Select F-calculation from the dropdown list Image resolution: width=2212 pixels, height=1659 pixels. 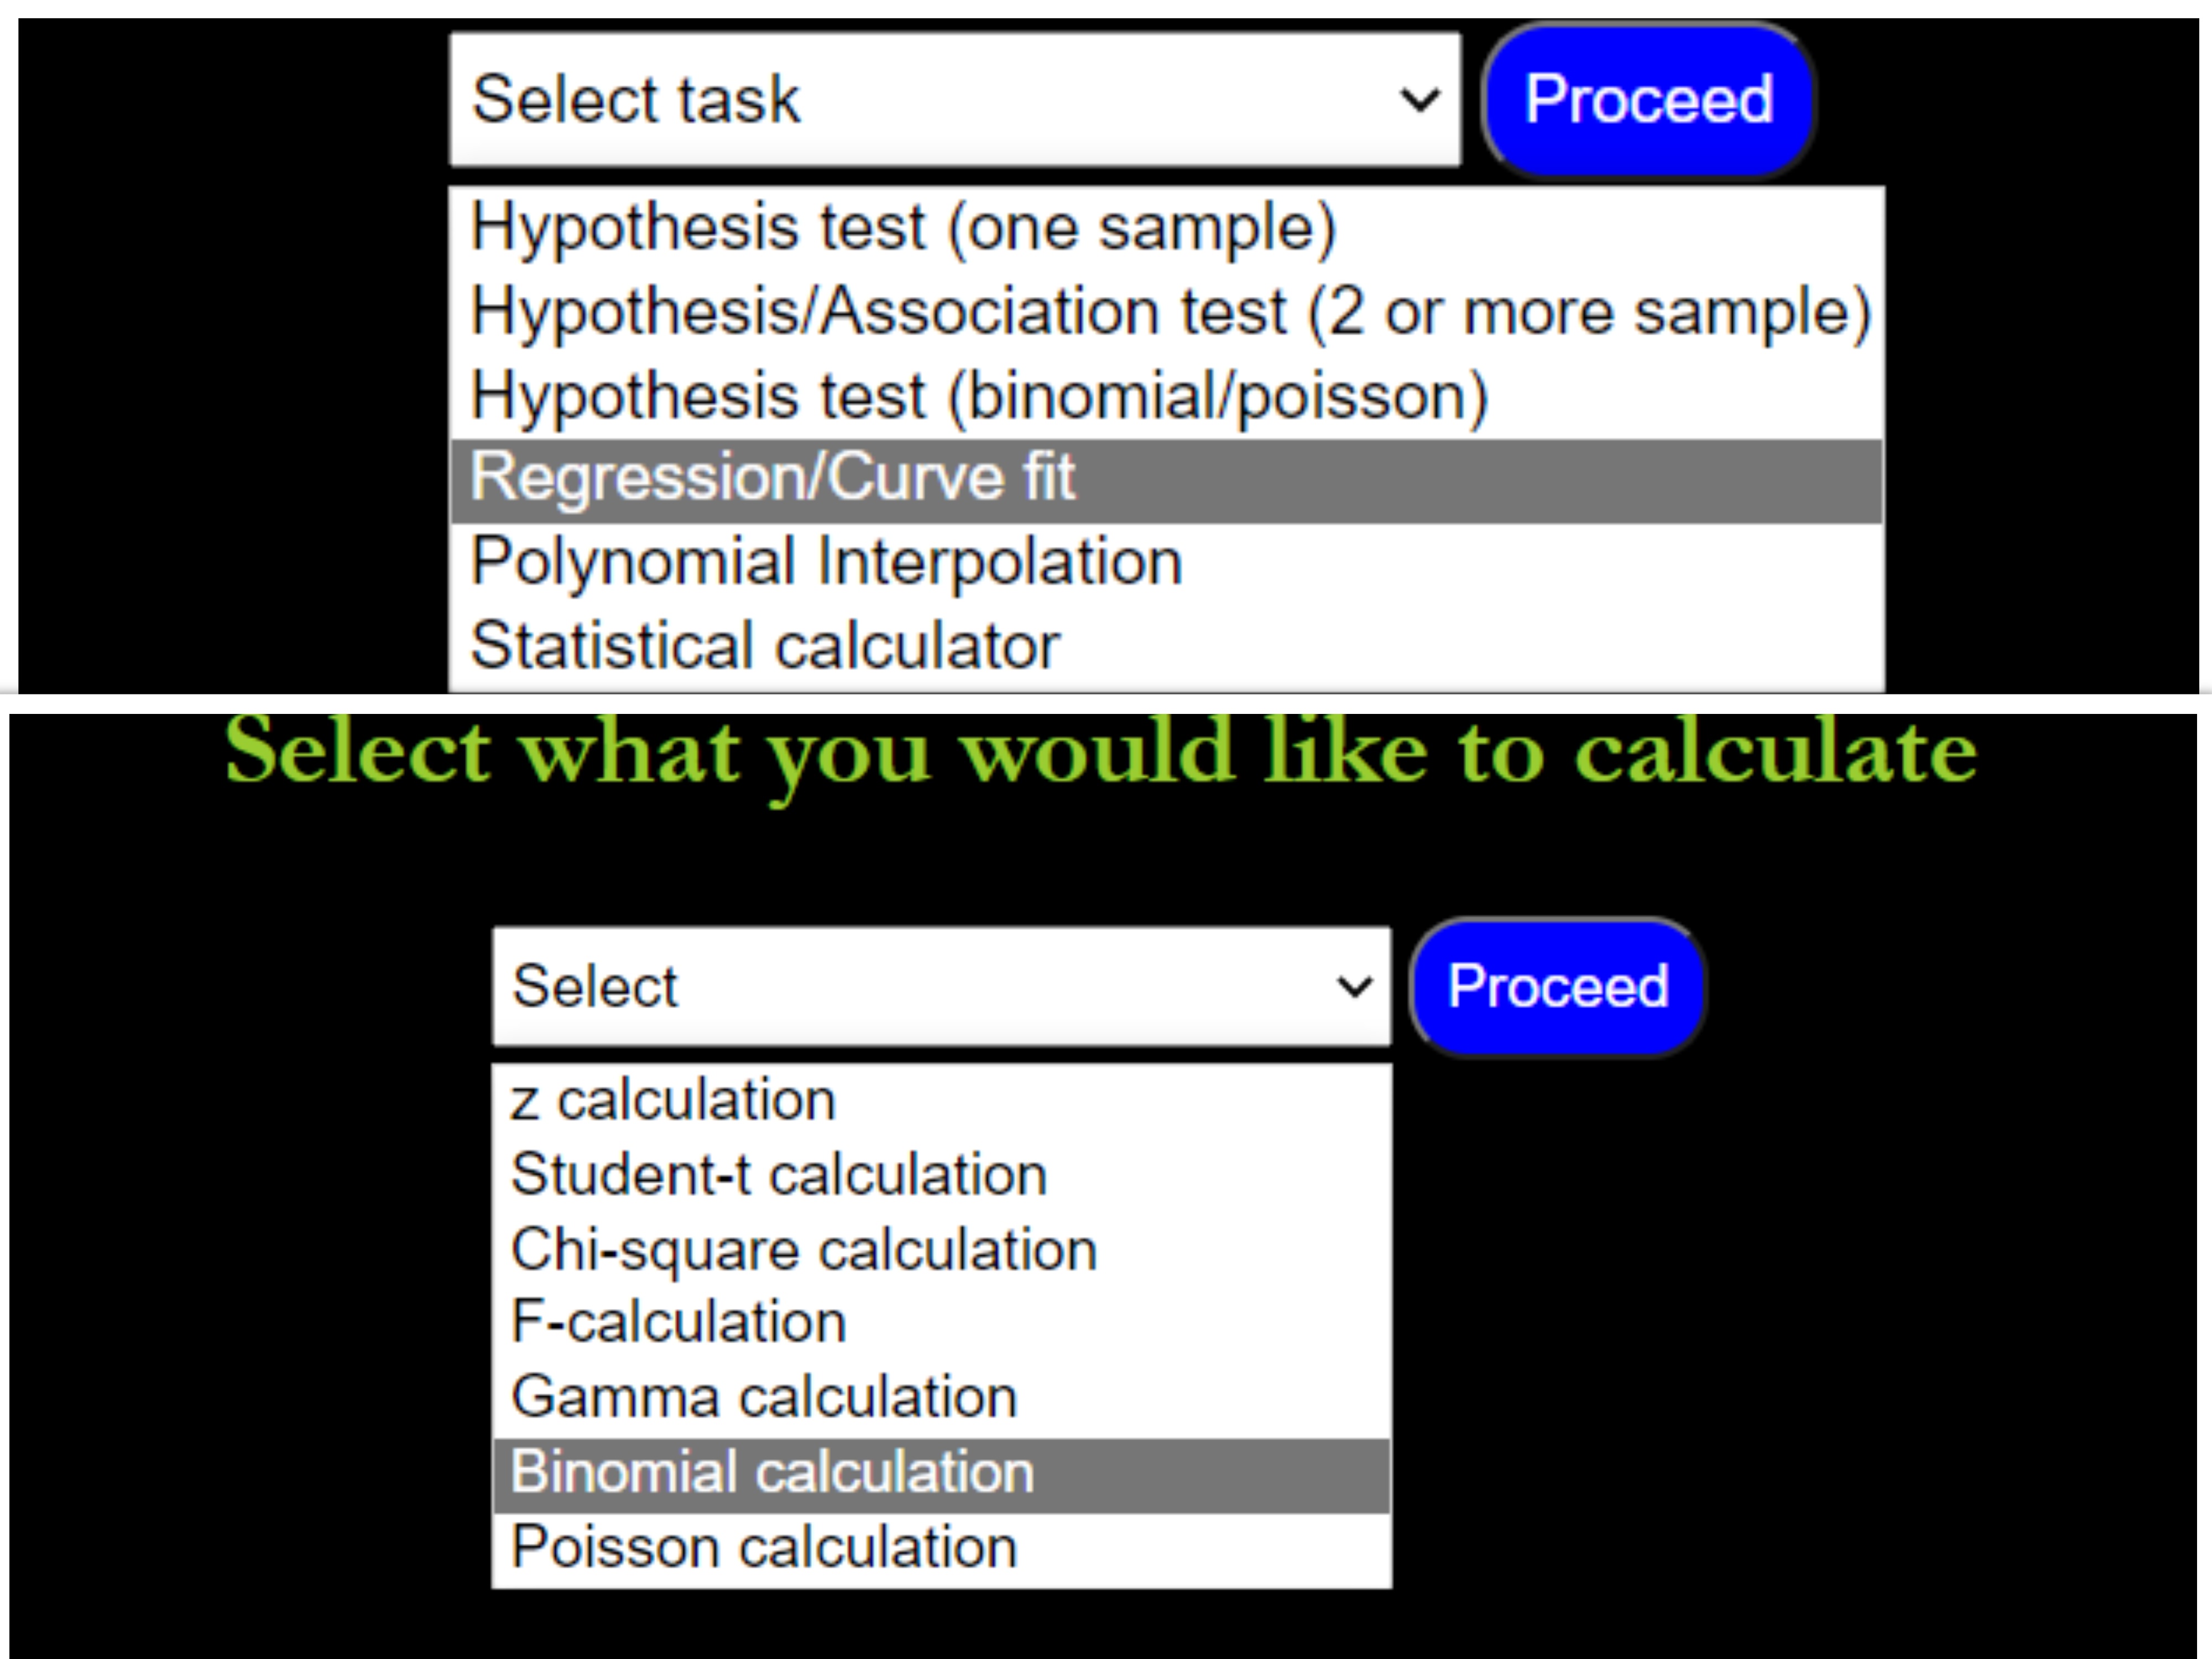coord(679,1323)
